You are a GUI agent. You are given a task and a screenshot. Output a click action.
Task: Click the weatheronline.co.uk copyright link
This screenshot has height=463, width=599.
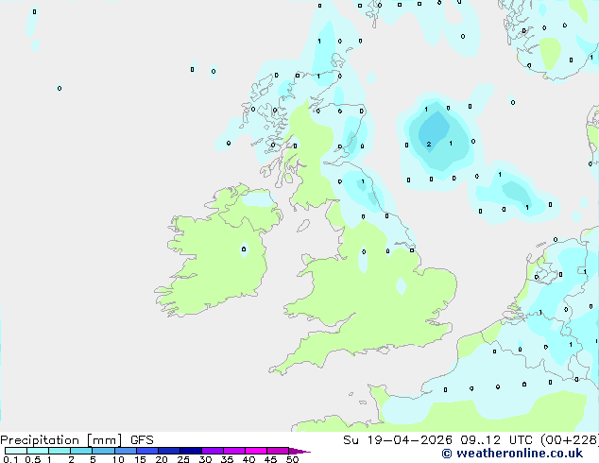pos(512,454)
